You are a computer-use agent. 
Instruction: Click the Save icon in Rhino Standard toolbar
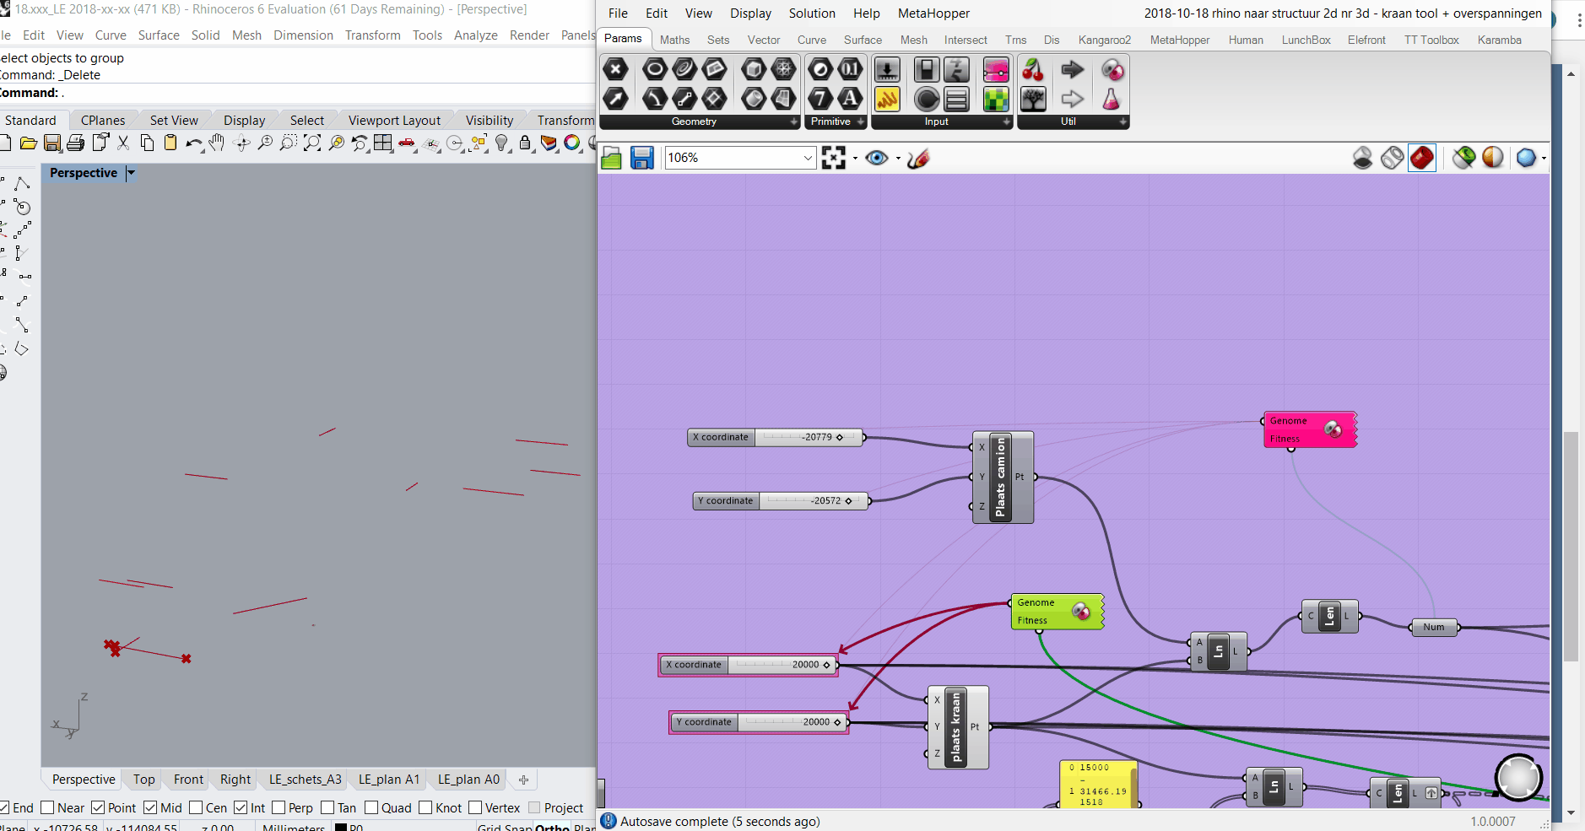tap(51, 143)
